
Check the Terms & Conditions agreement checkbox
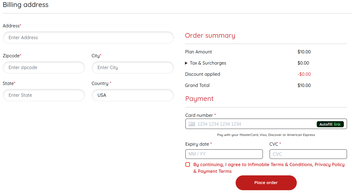click(188, 164)
